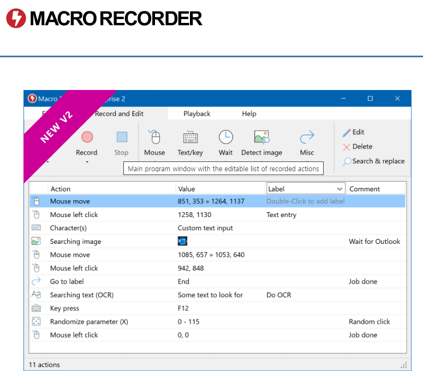
Task: Sort by the Comment column header
Action: tap(365, 189)
